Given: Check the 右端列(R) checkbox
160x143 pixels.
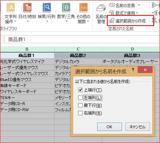Looking at the screenshot, I should 80,113.
